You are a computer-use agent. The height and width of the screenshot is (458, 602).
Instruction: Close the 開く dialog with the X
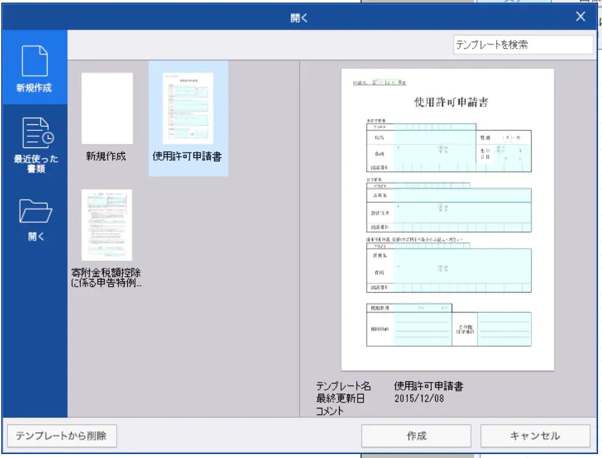coord(581,17)
